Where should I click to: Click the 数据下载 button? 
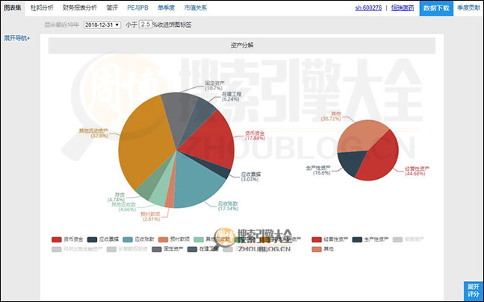[x=436, y=8]
